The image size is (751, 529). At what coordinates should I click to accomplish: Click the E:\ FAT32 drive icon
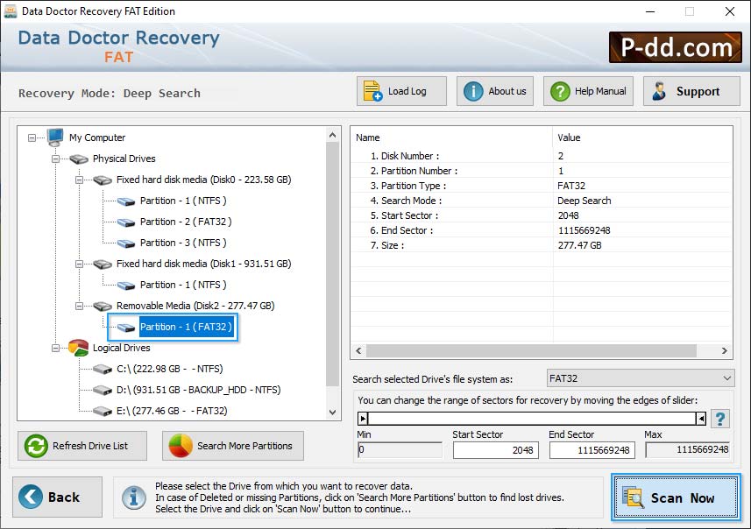tap(103, 412)
